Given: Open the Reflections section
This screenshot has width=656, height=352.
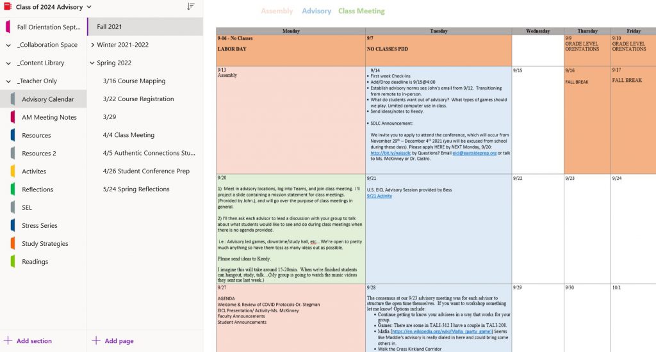Looking at the screenshot, I should (38, 189).
